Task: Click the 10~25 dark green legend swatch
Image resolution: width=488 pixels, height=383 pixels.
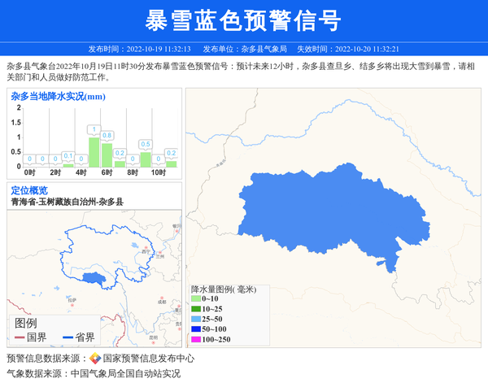Action: click(x=195, y=310)
